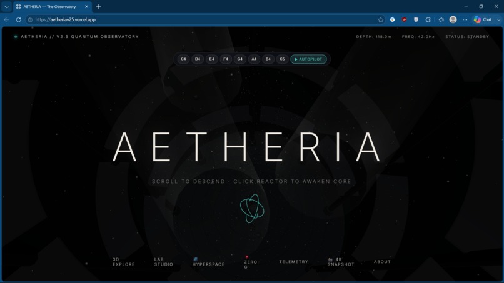The image size is (504, 283).
Task: Reload the page with refresh icon
Action: [x=18, y=19]
